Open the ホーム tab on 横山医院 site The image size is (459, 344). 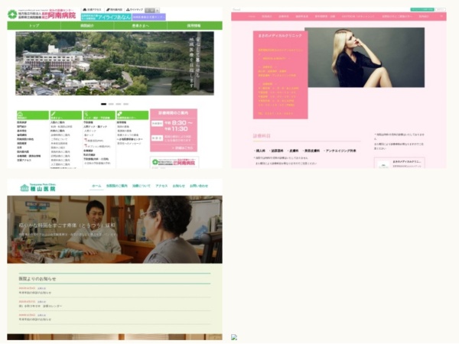pos(96,186)
